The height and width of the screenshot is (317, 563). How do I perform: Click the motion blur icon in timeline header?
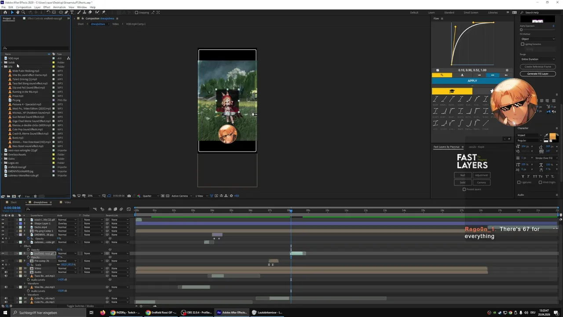click(121, 209)
